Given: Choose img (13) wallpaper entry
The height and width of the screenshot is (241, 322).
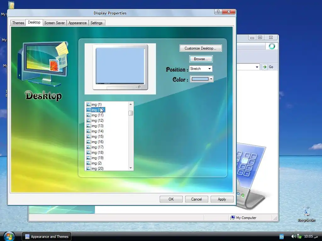Looking at the screenshot, I should click(x=97, y=126).
